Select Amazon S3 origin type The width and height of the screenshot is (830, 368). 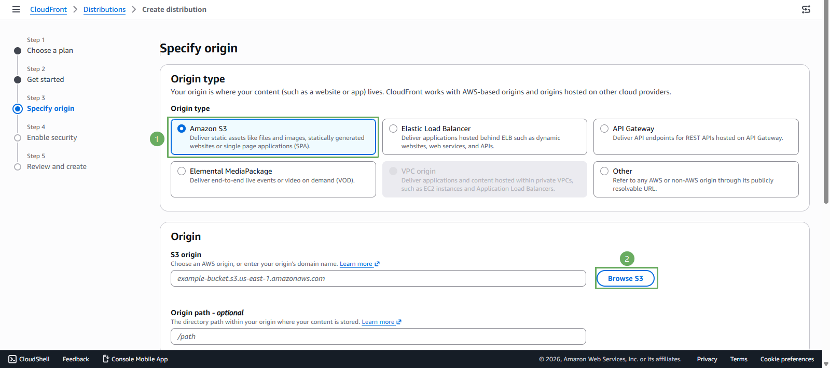pos(273,137)
